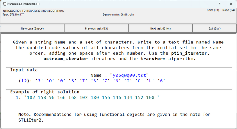Switch the Mode (F4) option
237x129 pixels.
tap(228, 10)
